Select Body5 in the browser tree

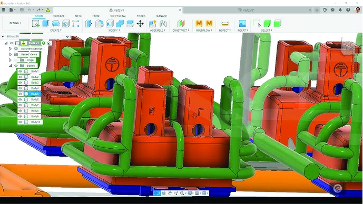(33, 94)
